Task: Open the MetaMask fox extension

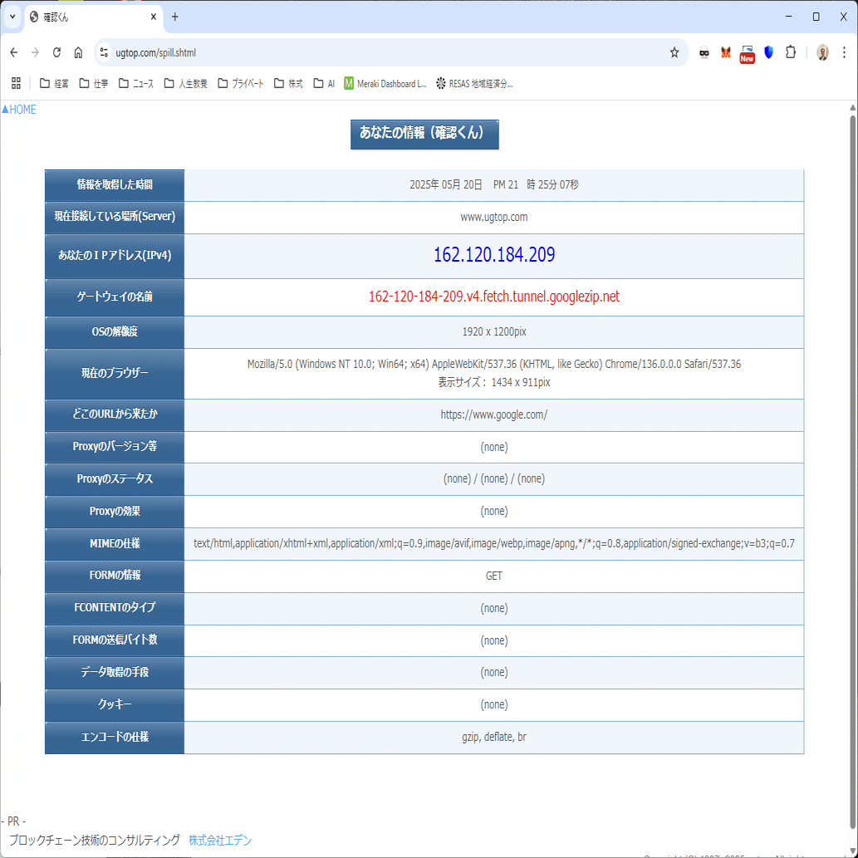Action: pyautogui.click(x=726, y=52)
